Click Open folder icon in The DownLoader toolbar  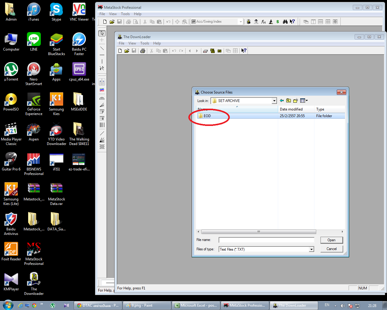127,51
